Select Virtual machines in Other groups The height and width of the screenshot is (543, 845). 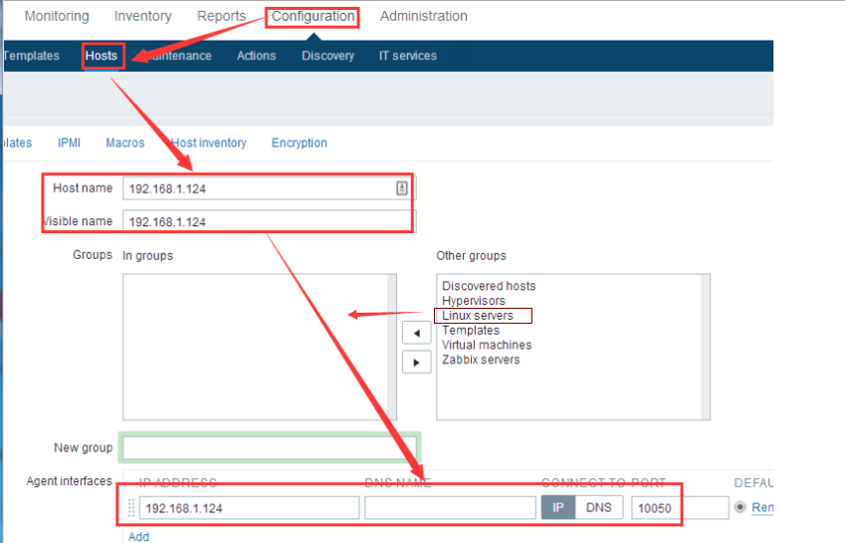click(x=487, y=345)
